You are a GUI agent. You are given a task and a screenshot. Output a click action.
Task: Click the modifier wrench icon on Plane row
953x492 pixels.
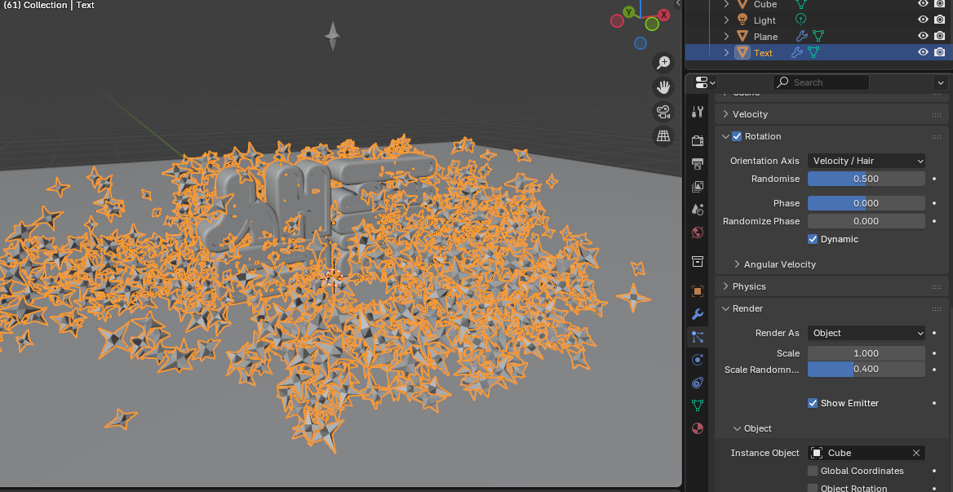802,37
